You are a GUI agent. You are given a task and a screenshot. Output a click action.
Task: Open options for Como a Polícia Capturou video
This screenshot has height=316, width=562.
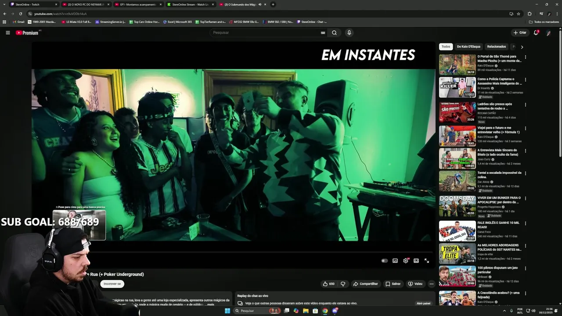[x=525, y=80]
